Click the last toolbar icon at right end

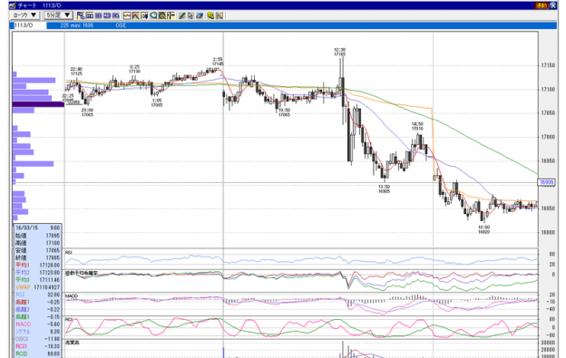point(220,15)
